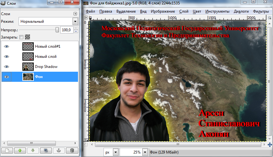Image resolution: width=273 pixels, height=157 pixels.
Task: Click the opacity value field 100,0
Action: (67, 30)
